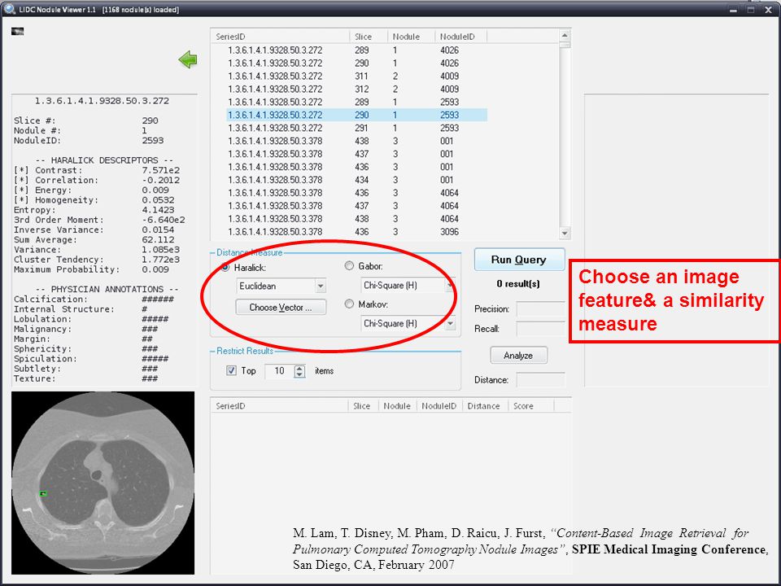This screenshot has height=586, width=781.
Task: Select row slice 437 NoduleID 4064
Action: pyautogui.click(x=356, y=206)
